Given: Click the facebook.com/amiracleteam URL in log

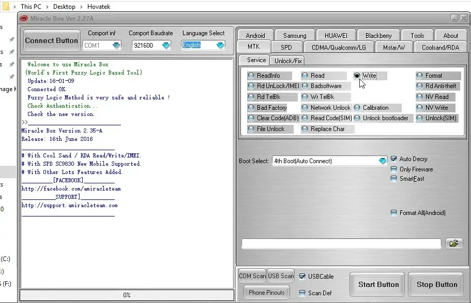Looking at the screenshot, I should pos(71,189).
